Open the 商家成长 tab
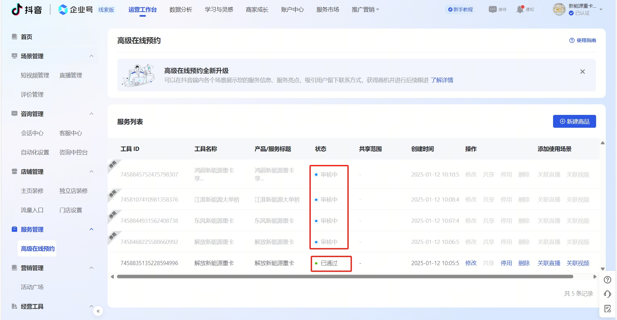The width and height of the screenshot is (617, 320). tap(257, 10)
